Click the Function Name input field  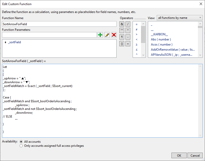[59, 24]
